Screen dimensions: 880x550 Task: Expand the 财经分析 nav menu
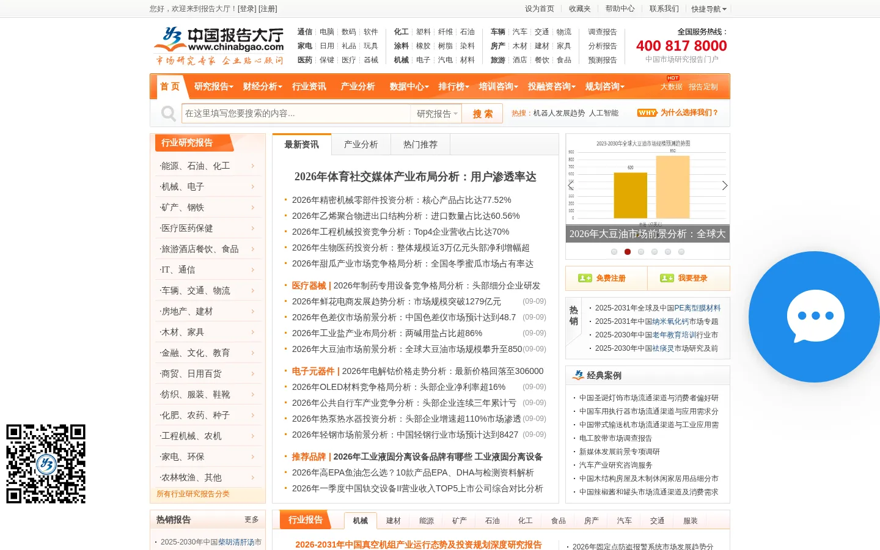tap(262, 87)
